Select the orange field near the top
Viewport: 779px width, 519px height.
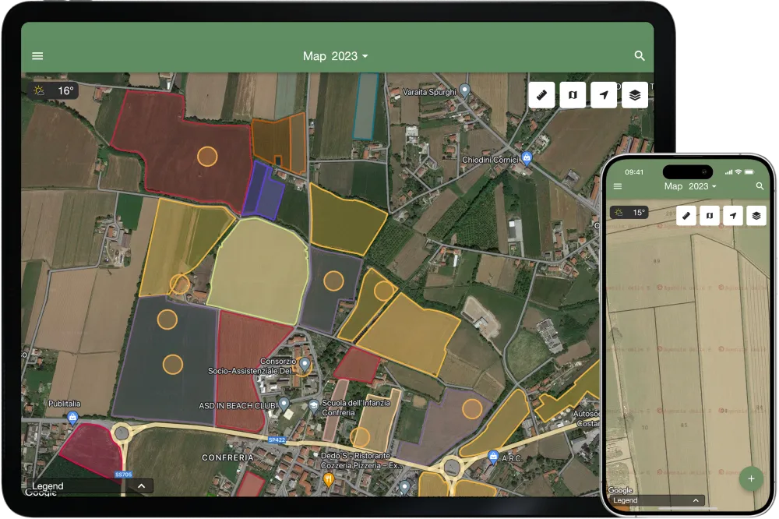(279, 143)
